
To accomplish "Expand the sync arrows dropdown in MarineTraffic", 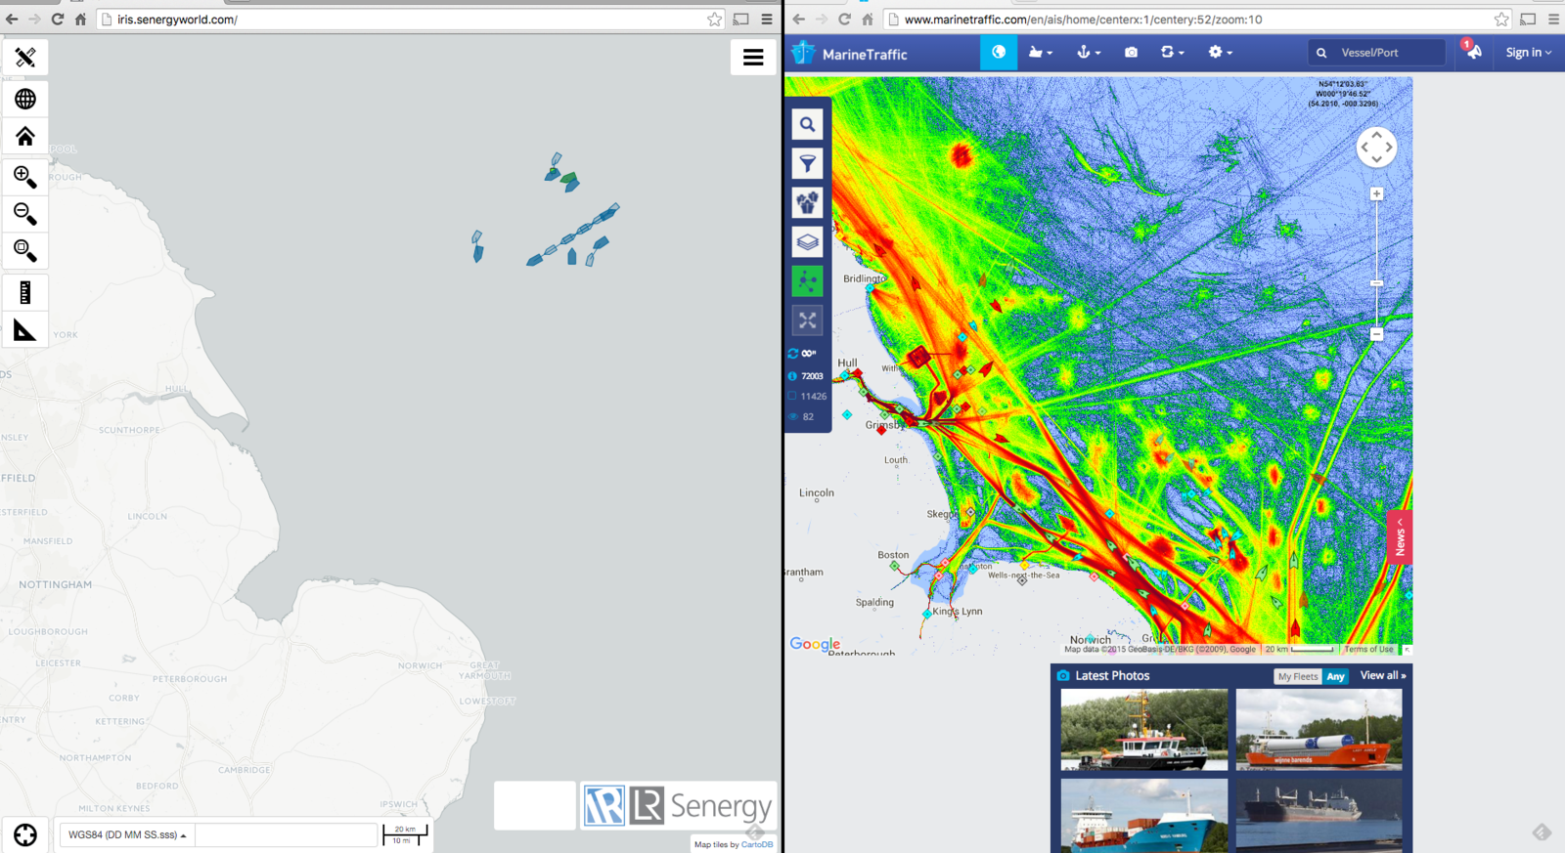I will point(1172,52).
